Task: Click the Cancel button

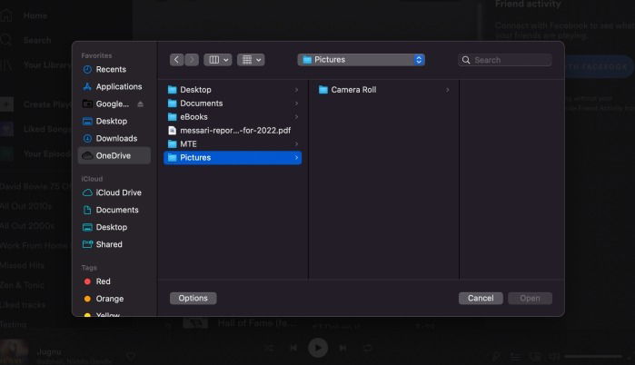Action: pyautogui.click(x=481, y=298)
